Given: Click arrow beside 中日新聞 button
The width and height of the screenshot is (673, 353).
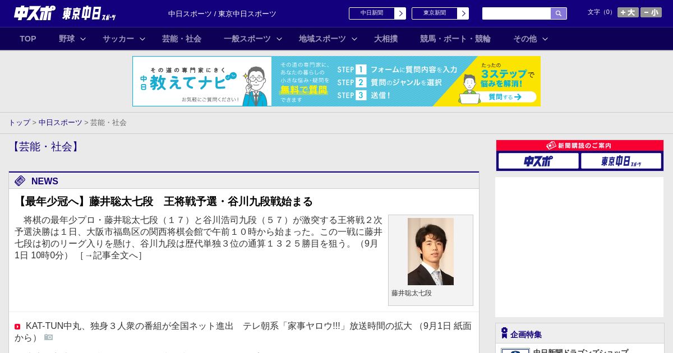Looking at the screenshot, I should point(400,13).
